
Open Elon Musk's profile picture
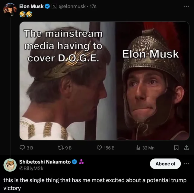coord(10,9)
